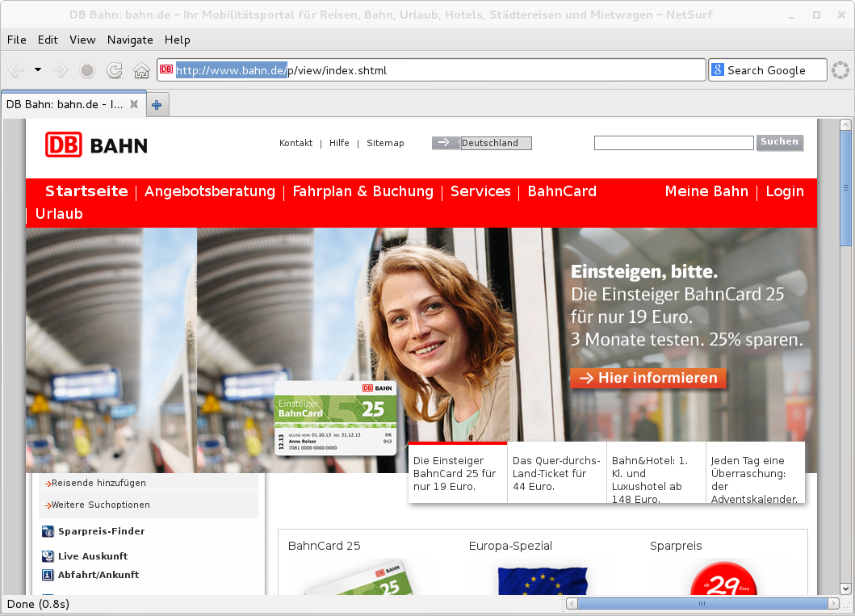
Task: Click the browser Back arrow button
Action: [16, 70]
